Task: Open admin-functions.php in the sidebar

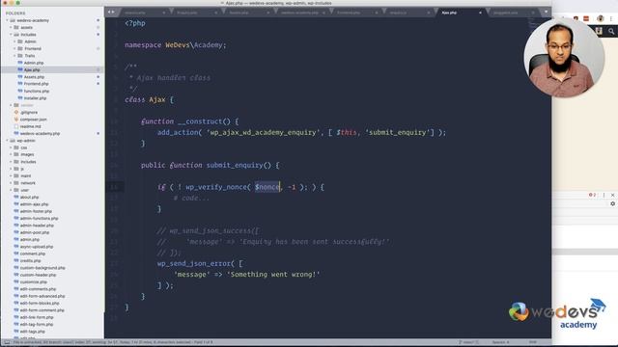Action: 39,219
